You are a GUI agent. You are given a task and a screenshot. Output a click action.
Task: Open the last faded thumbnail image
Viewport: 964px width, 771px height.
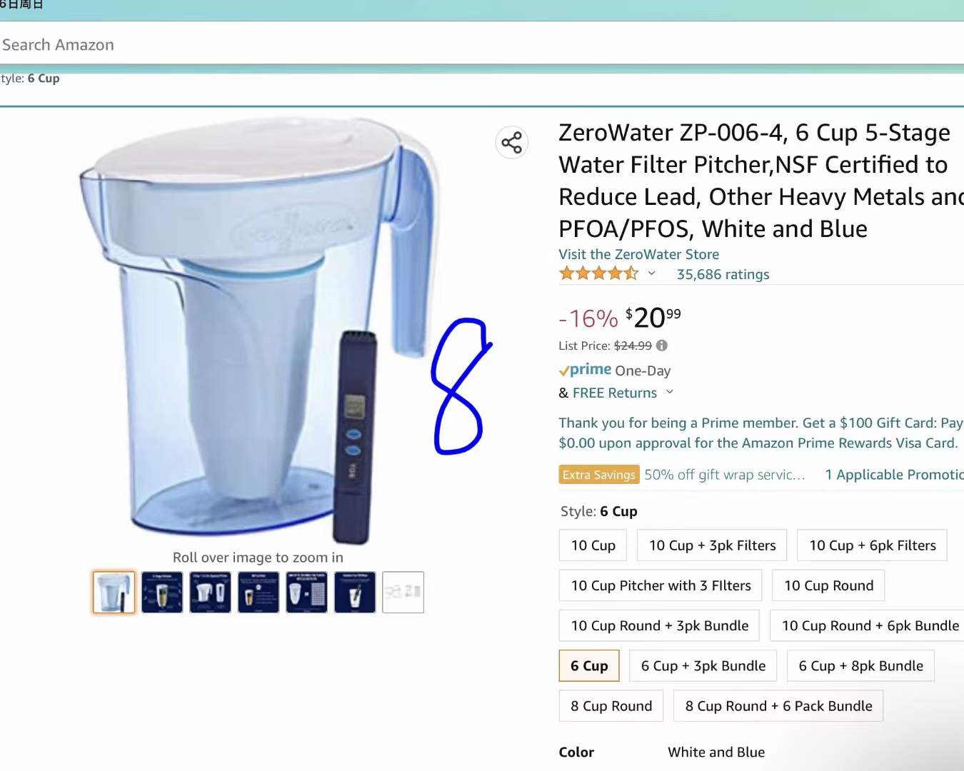click(x=403, y=592)
